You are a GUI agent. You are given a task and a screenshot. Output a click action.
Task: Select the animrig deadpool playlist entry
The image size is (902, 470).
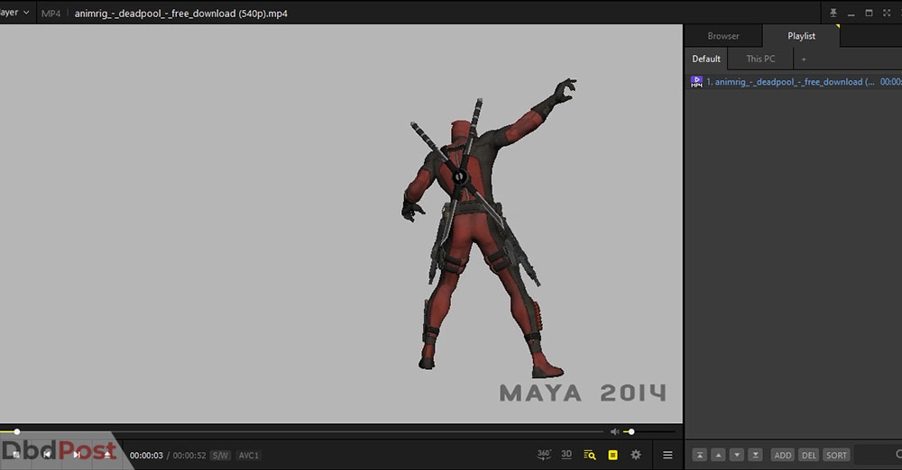[794, 82]
